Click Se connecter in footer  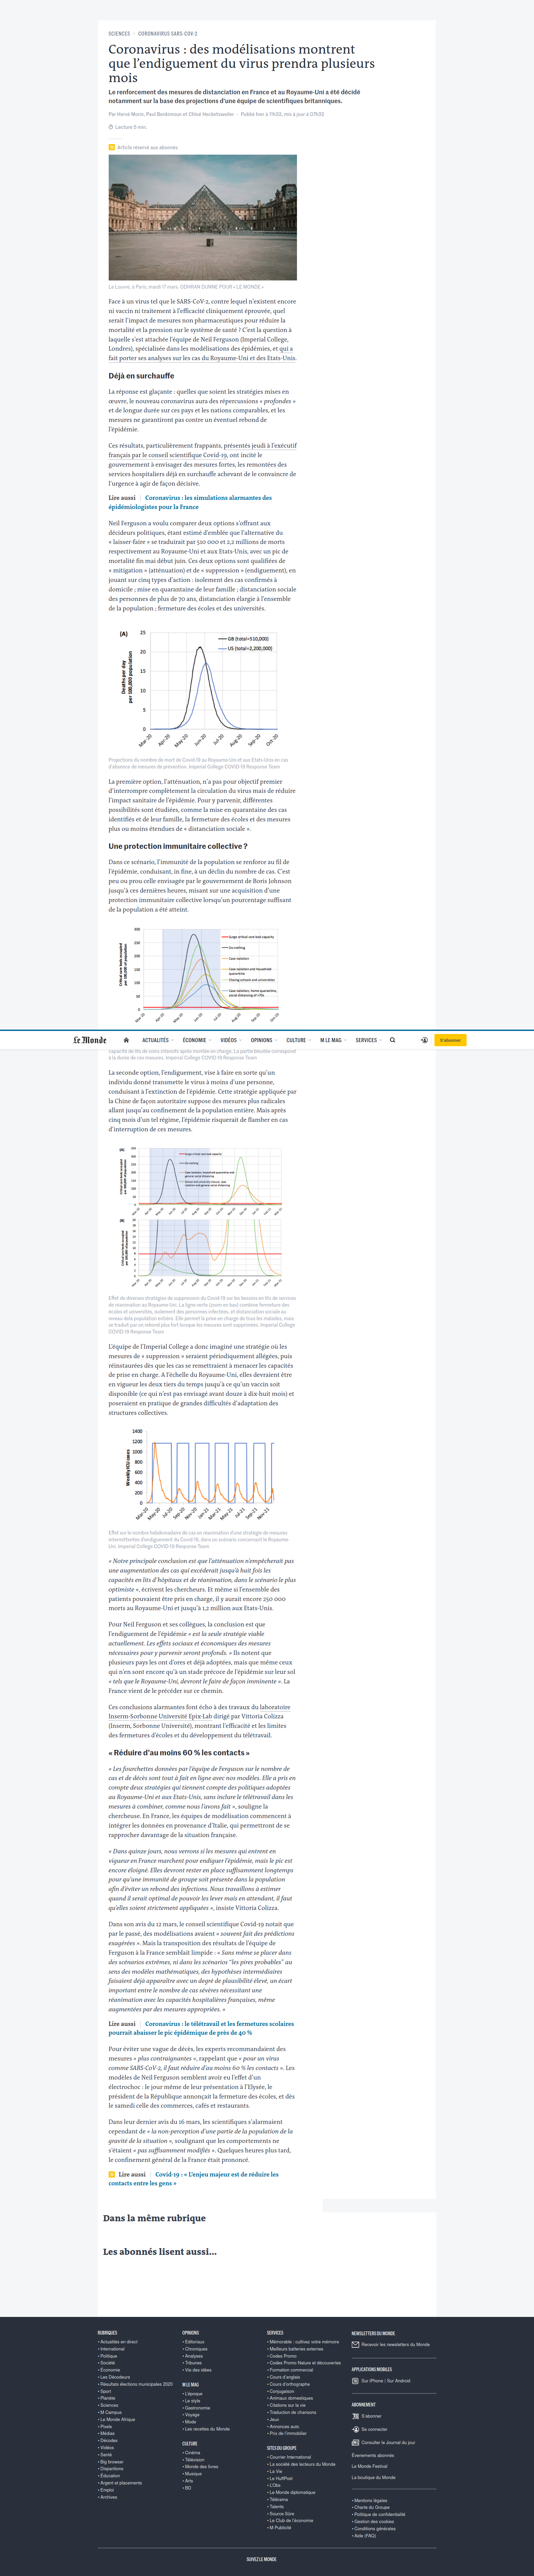[374, 2429]
